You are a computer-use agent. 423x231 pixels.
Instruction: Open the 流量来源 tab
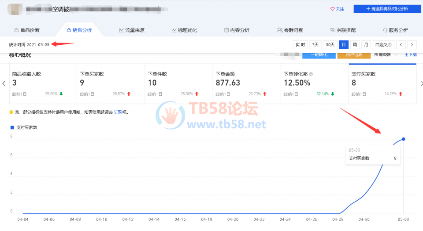coord(132,30)
